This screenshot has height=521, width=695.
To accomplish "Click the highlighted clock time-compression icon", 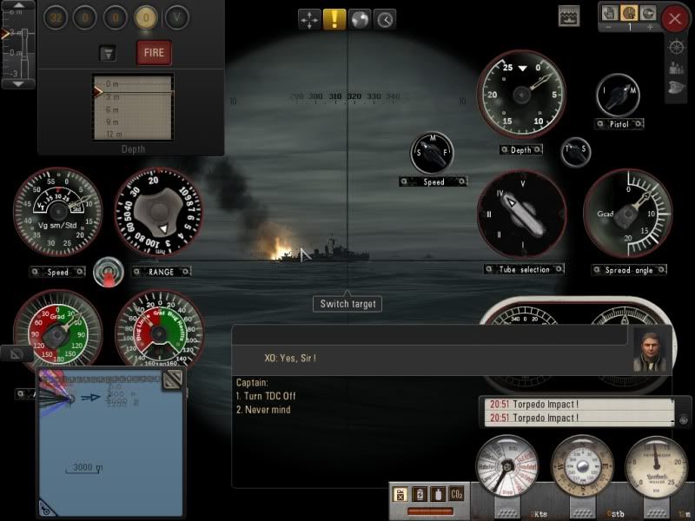I will 628,13.
